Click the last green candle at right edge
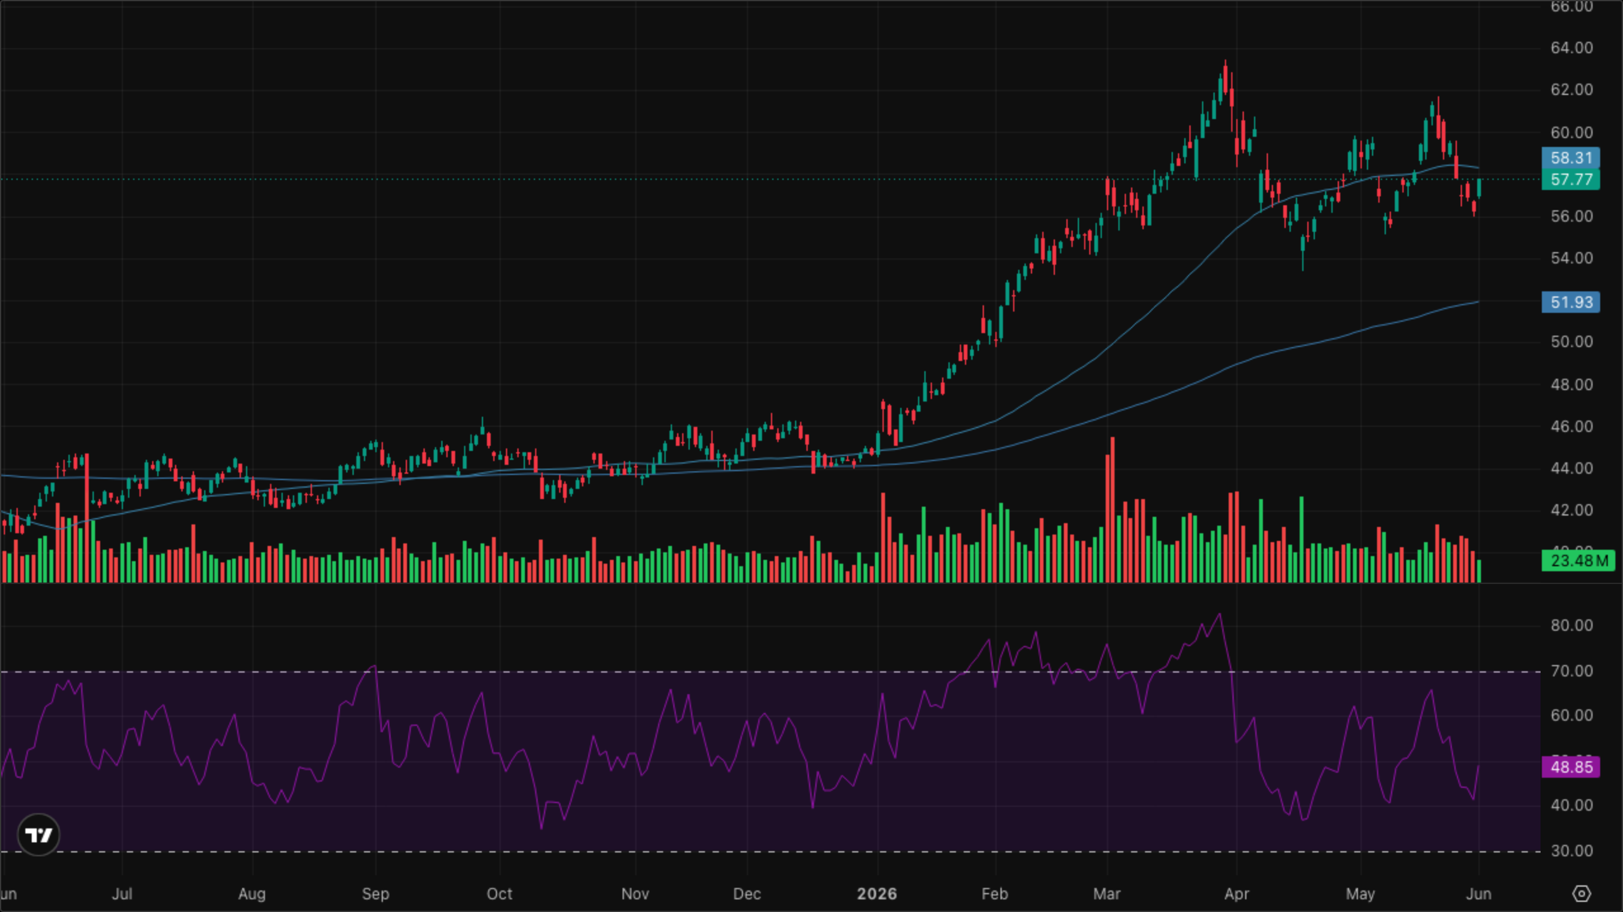The image size is (1623, 912). point(1479,188)
